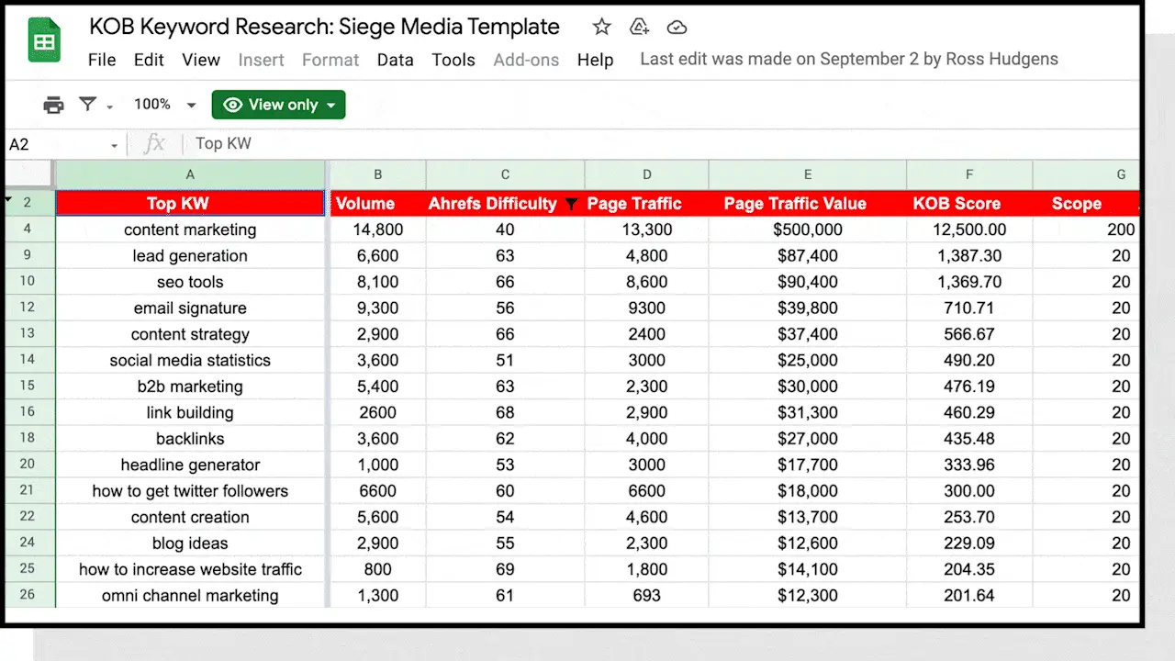Open the Tools menu
The image size is (1175, 661).
pos(453,60)
